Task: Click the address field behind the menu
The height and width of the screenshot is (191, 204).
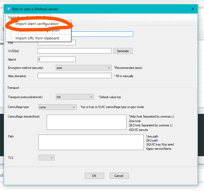Action: 102,34
